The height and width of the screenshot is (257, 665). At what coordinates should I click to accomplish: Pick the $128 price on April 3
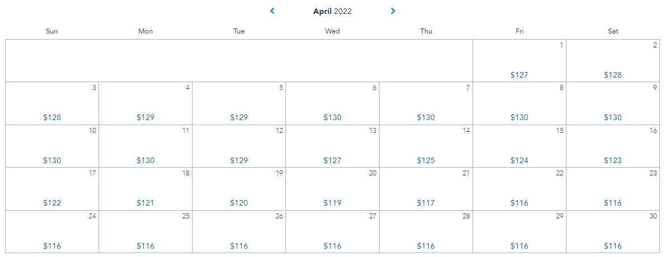point(52,117)
